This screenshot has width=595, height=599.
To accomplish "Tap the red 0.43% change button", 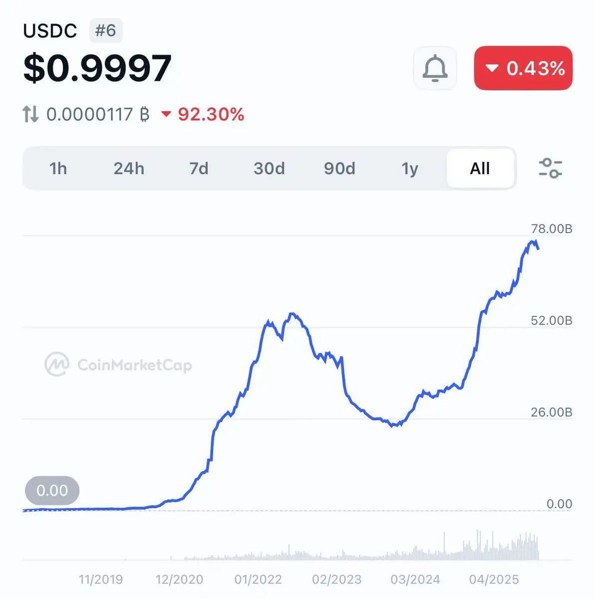I will tap(523, 68).
